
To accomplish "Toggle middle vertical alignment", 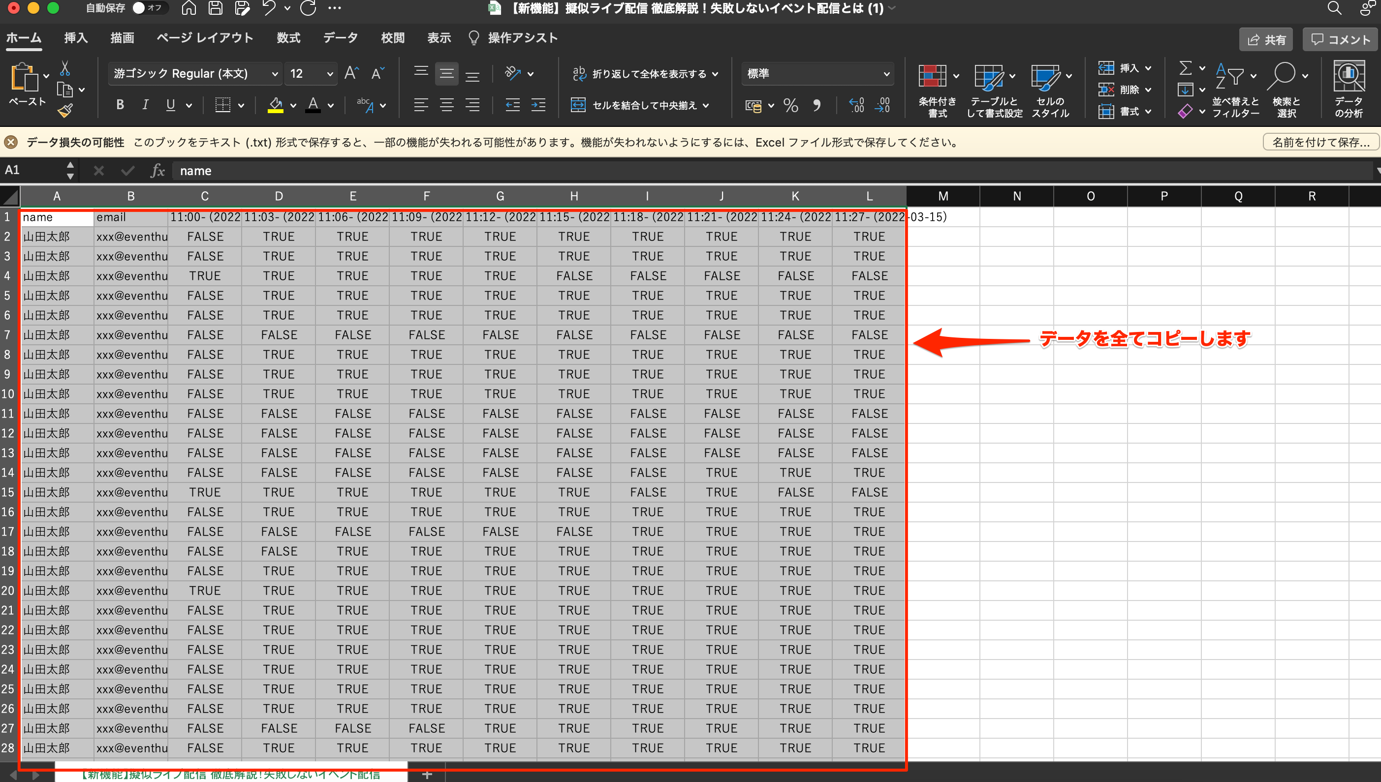I will point(446,73).
